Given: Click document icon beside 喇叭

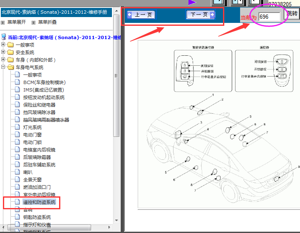Looking at the screenshot, I should [x=17, y=172].
